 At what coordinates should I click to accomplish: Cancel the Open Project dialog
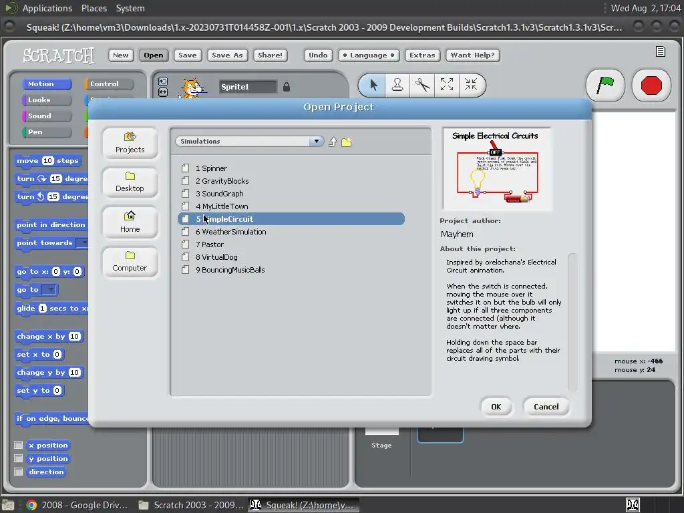(546, 407)
